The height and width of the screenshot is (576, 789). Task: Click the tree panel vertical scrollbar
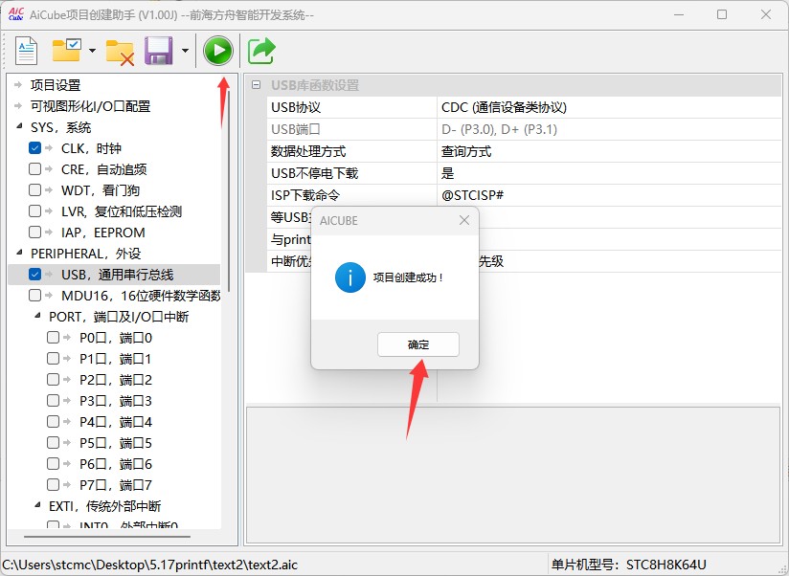click(x=229, y=191)
